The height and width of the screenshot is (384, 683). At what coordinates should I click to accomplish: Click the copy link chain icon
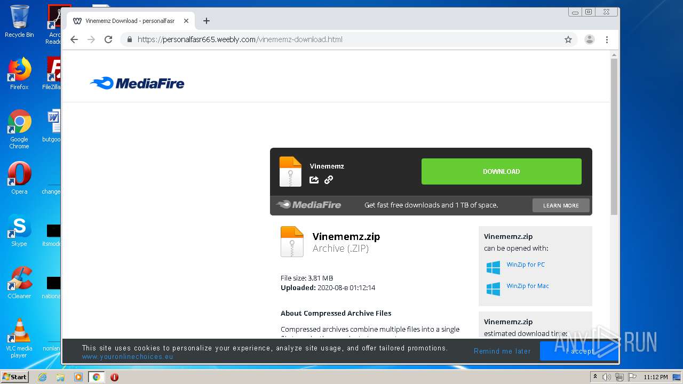[329, 180]
